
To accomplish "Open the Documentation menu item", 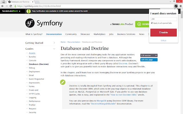I will (x=54, y=34).
